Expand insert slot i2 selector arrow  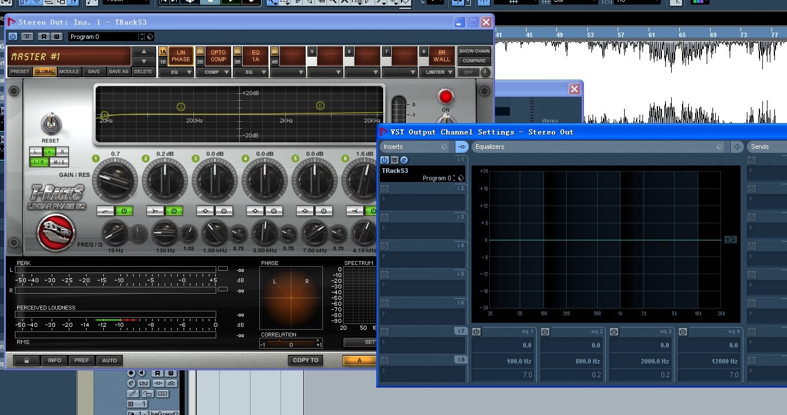coord(384,199)
